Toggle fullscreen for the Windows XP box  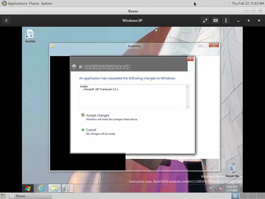205,20
